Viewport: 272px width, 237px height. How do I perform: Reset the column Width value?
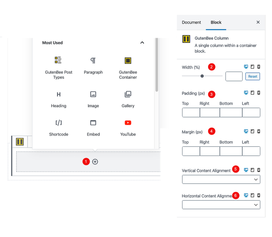click(252, 76)
